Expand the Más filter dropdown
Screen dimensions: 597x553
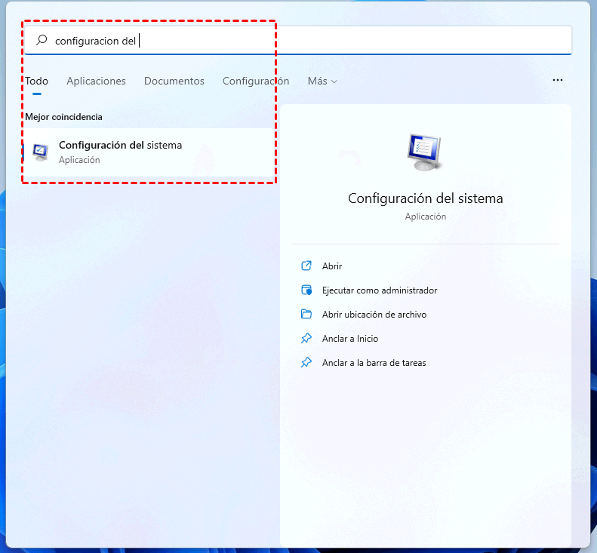click(322, 81)
